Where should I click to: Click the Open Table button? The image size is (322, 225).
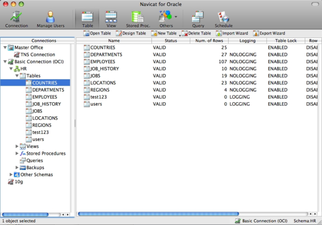[x=97, y=33]
